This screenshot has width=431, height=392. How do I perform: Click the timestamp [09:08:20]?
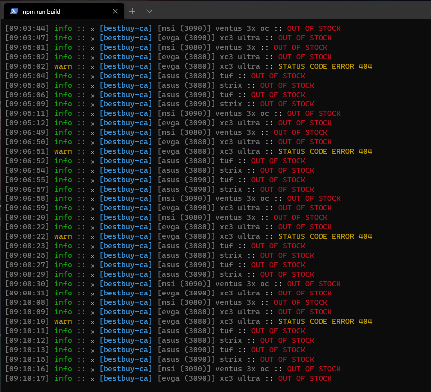(x=27, y=217)
